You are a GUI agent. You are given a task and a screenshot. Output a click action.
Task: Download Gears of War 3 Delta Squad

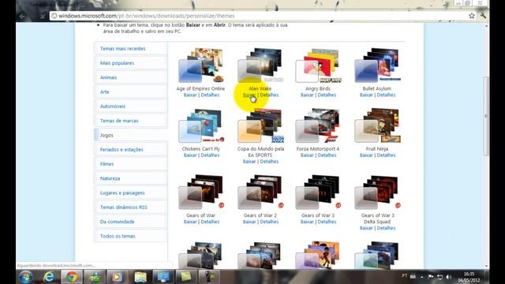pyautogui.click(x=366, y=228)
